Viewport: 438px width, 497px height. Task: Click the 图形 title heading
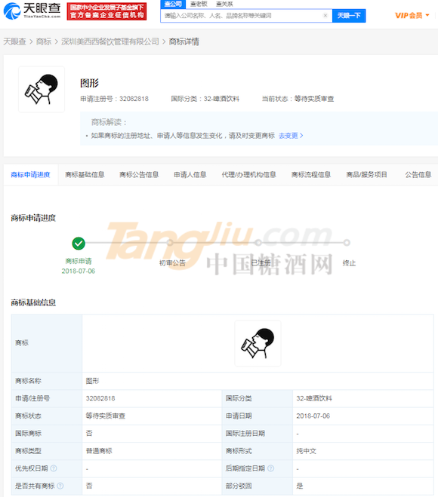pos(90,83)
